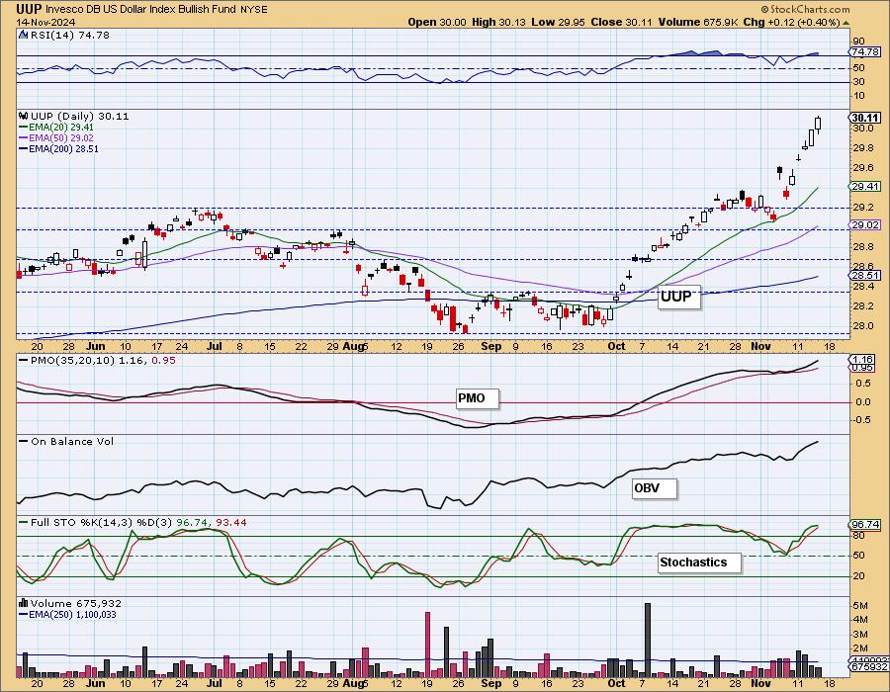Click the 29.41 EMA price tag on axis
The height and width of the screenshot is (692, 890).
click(x=865, y=187)
